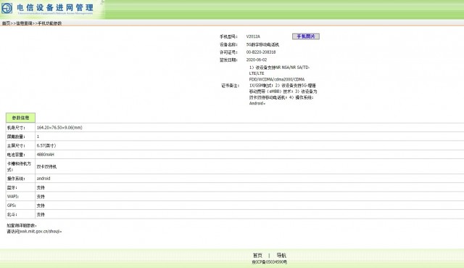Click the 首页 link in the footer

(257, 255)
